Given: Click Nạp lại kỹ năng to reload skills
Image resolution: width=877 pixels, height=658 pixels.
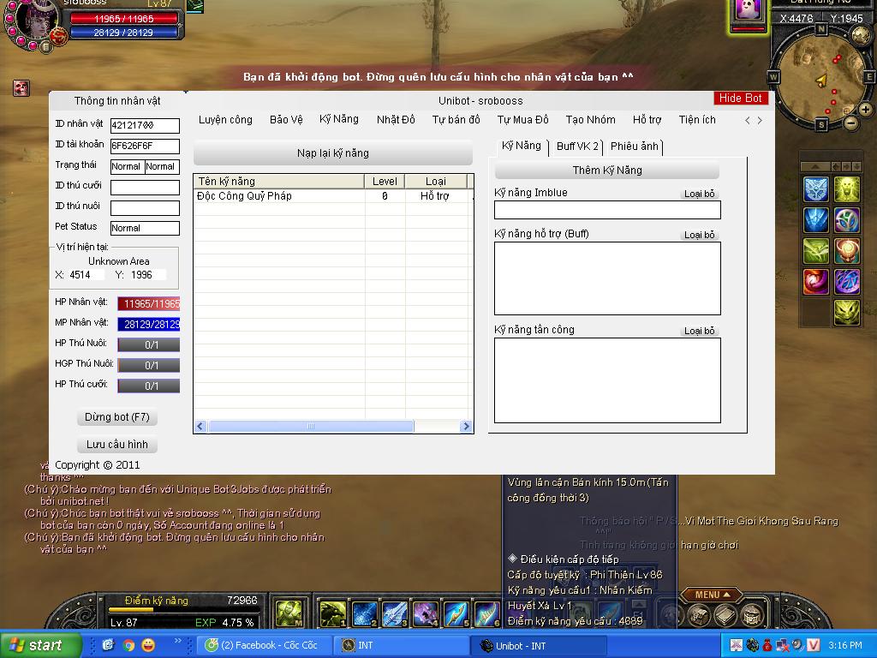Looking at the screenshot, I should tap(333, 153).
